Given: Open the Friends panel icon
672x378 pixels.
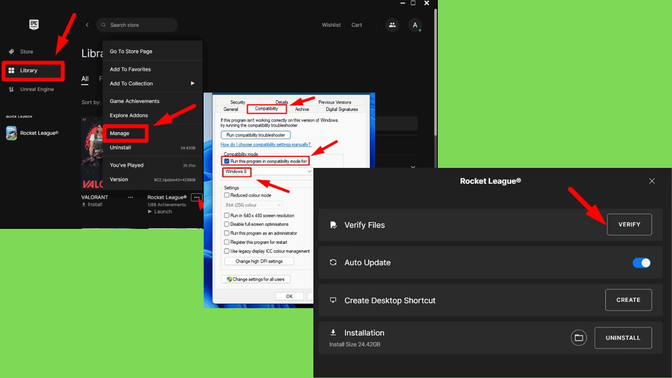Looking at the screenshot, I should (x=391, y=25).
